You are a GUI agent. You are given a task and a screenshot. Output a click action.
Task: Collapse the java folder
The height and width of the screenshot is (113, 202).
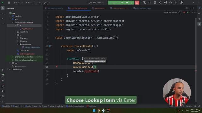pos(10,19)
